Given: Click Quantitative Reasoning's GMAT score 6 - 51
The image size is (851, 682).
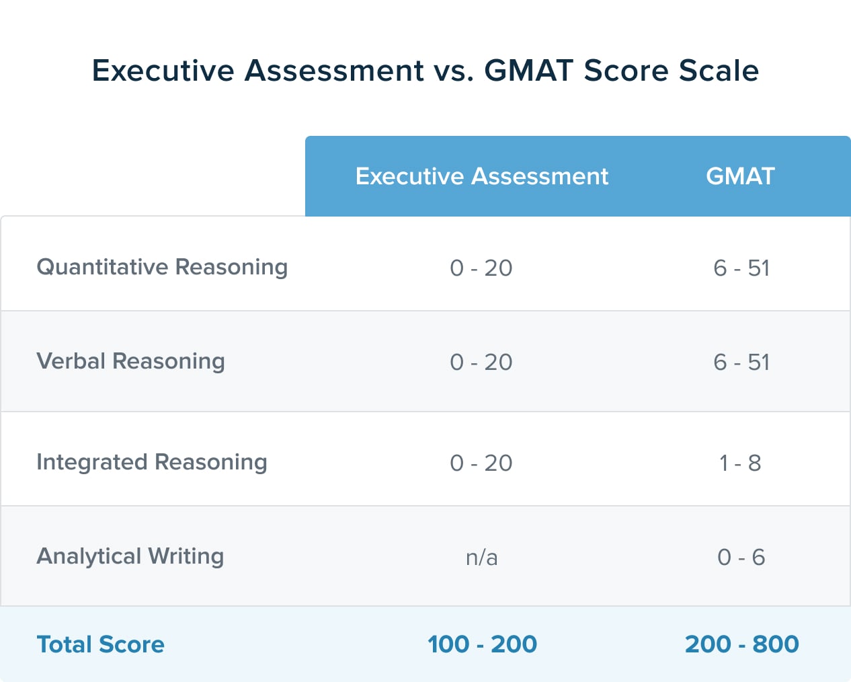Looking at the screenshot, I should point(741,268).
